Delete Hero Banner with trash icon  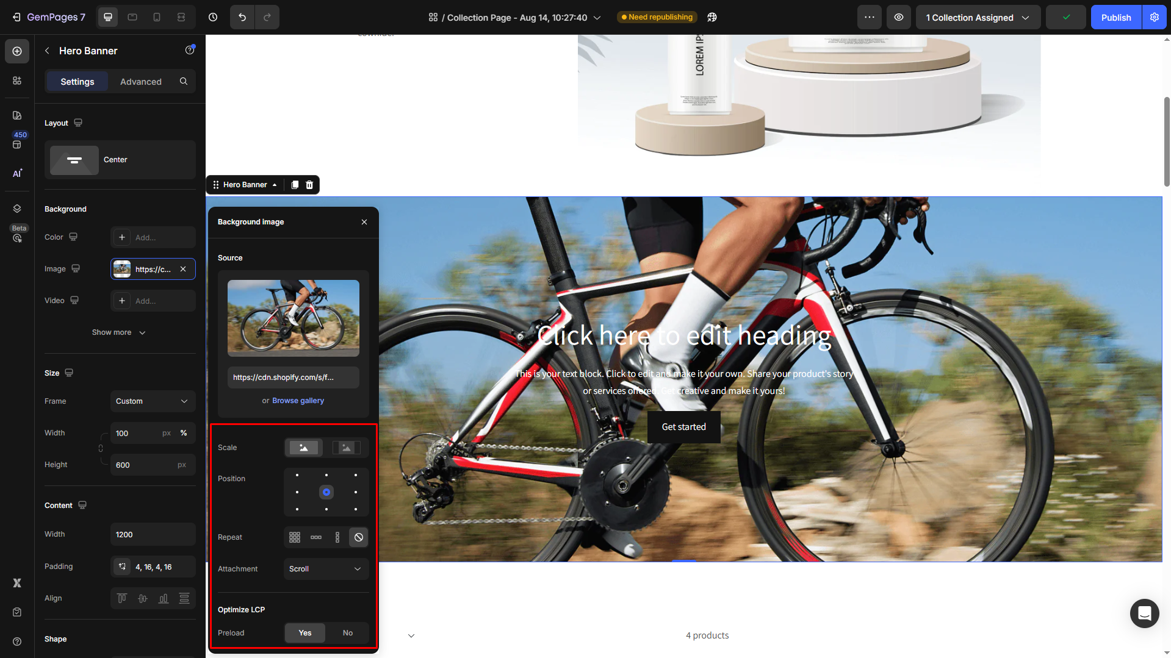coord(309,185)
